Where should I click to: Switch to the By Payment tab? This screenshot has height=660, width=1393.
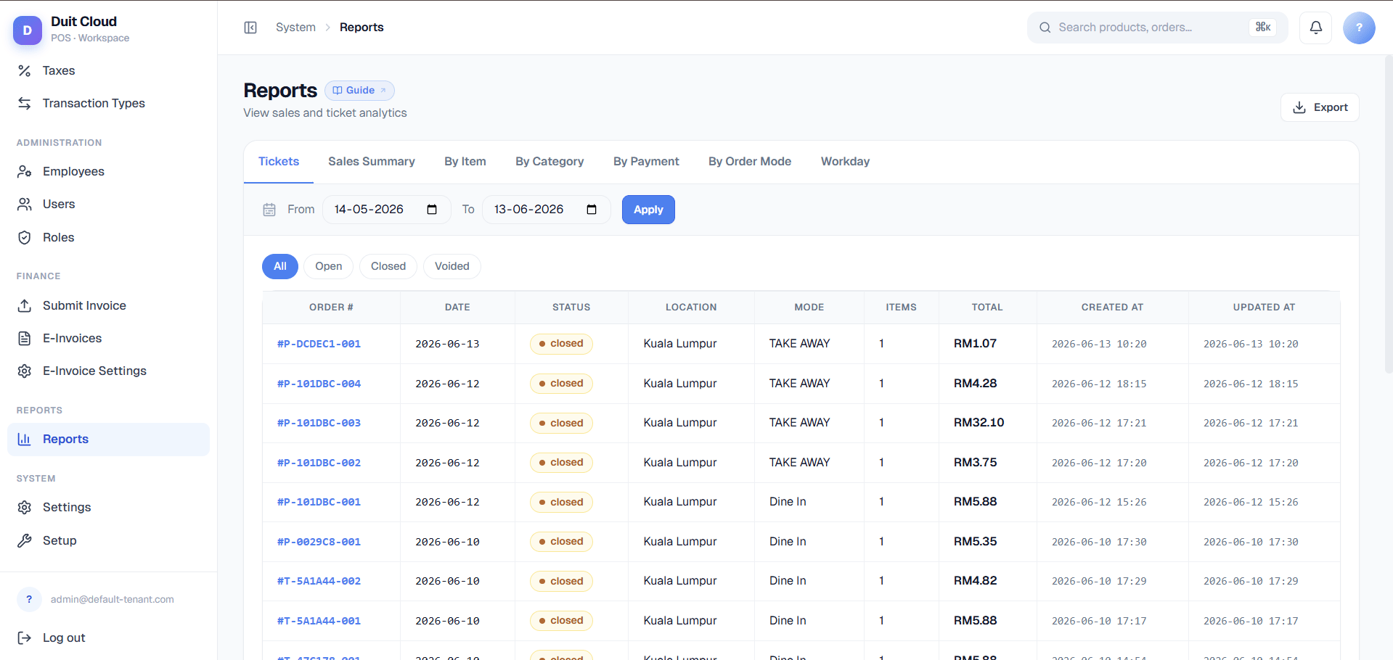pyautogui.click(x=646, y=162)
